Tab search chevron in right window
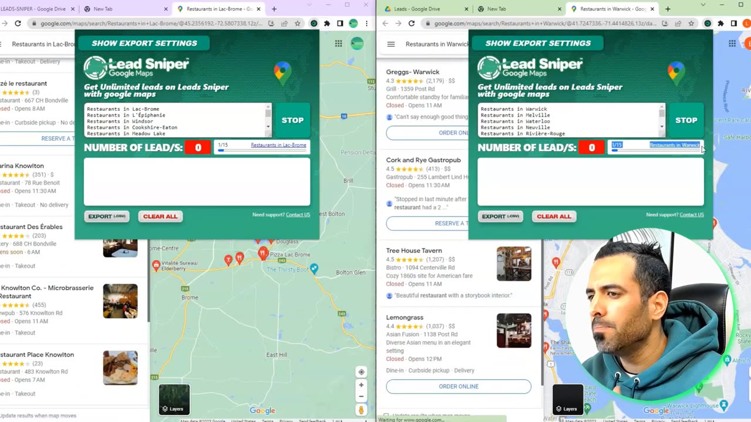 tap(703, 5)
